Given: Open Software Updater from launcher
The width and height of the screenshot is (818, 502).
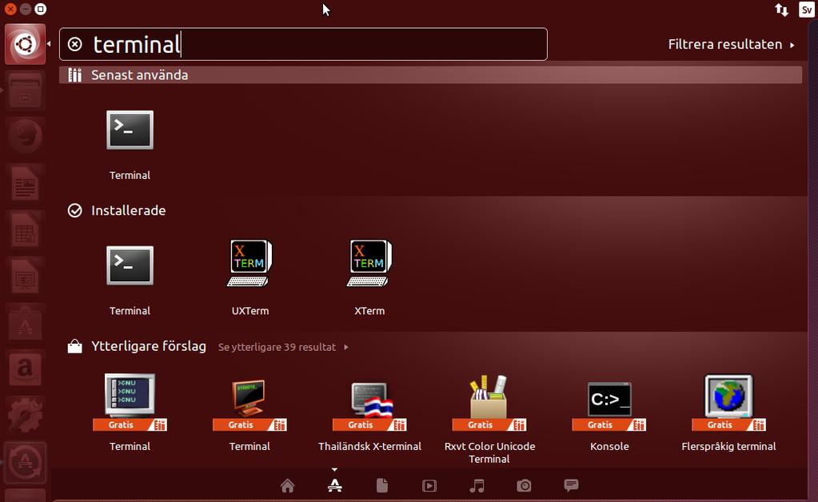Looking at the screenshot, I should click(25, 462).
